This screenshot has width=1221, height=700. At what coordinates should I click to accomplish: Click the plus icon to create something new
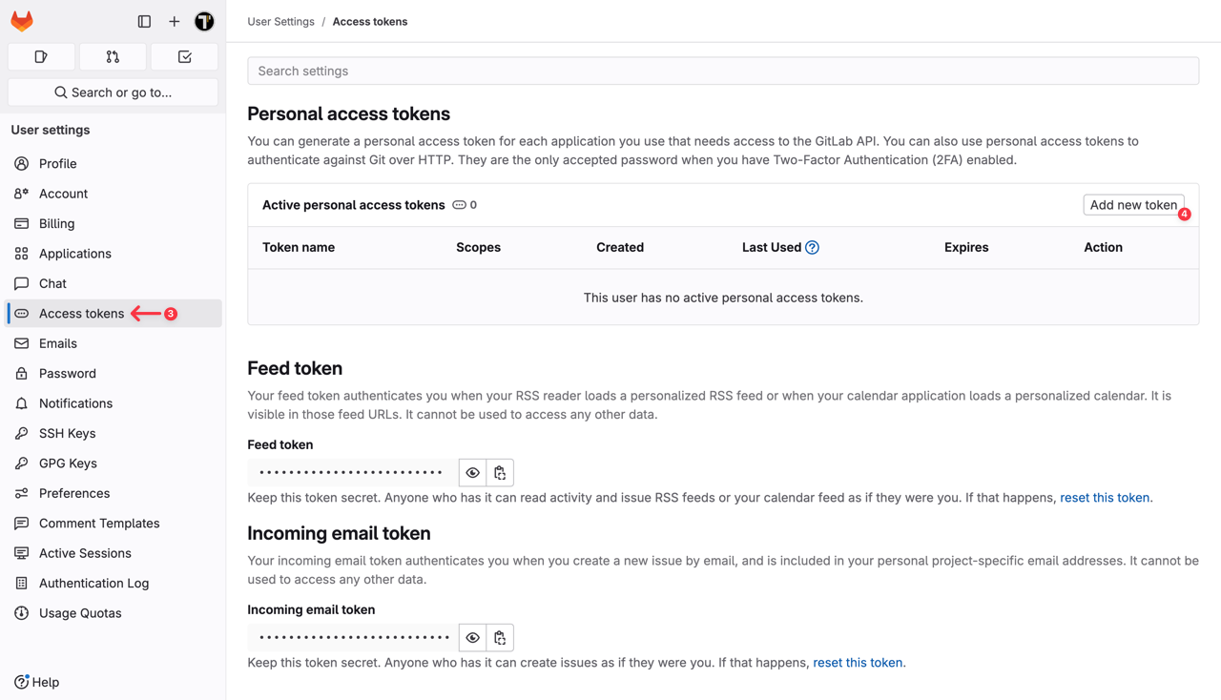coord(173,20)
